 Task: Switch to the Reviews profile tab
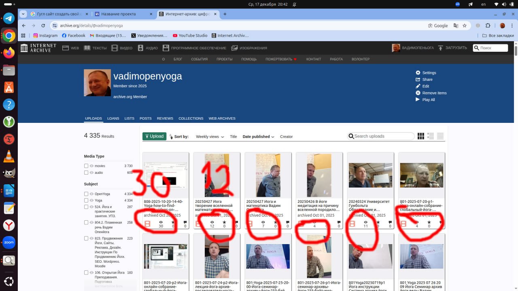point(165,118)
